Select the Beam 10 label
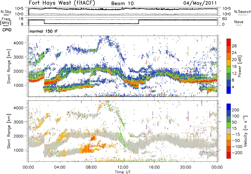This screenshot has height=174, width=251. point(122,3)
